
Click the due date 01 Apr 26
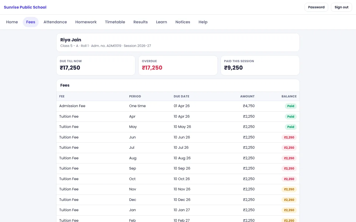(x=182, y=106)
